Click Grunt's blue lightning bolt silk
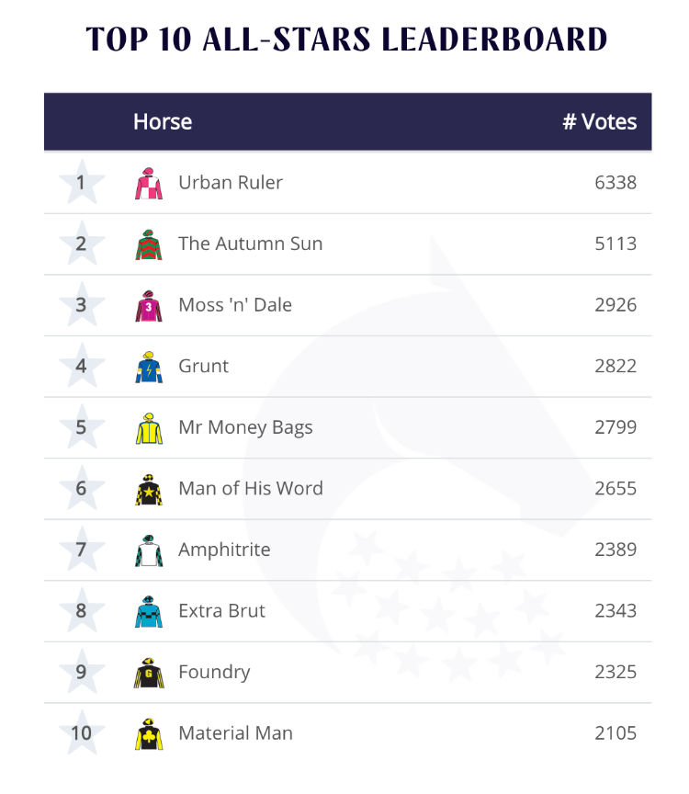This screenshot has height=794, width=689. click(x=149, y=367)
